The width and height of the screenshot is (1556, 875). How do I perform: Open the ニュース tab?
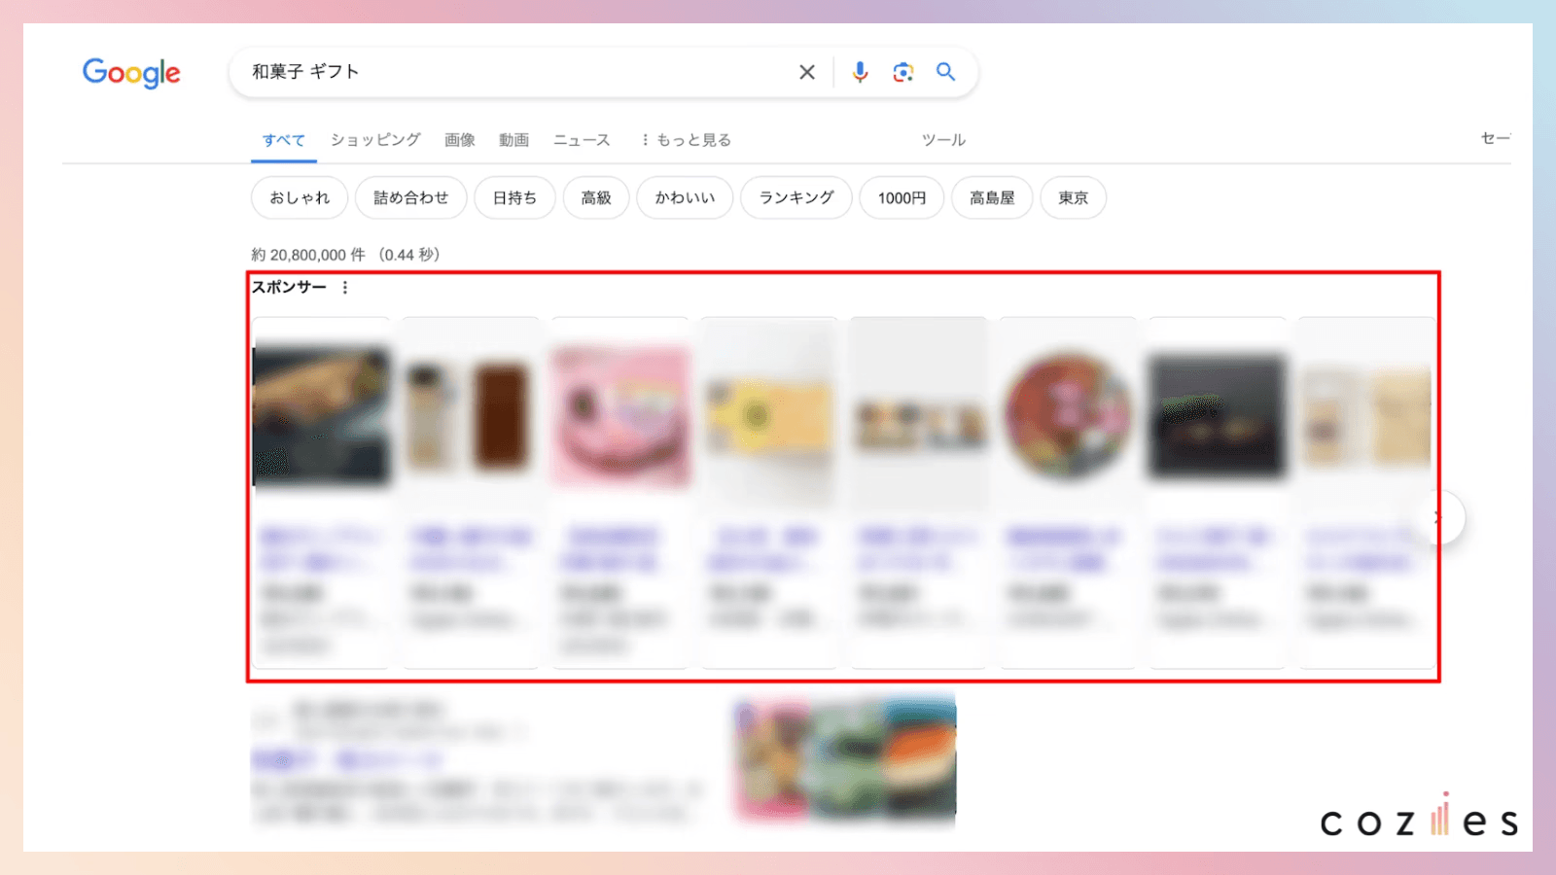(582, 140)
